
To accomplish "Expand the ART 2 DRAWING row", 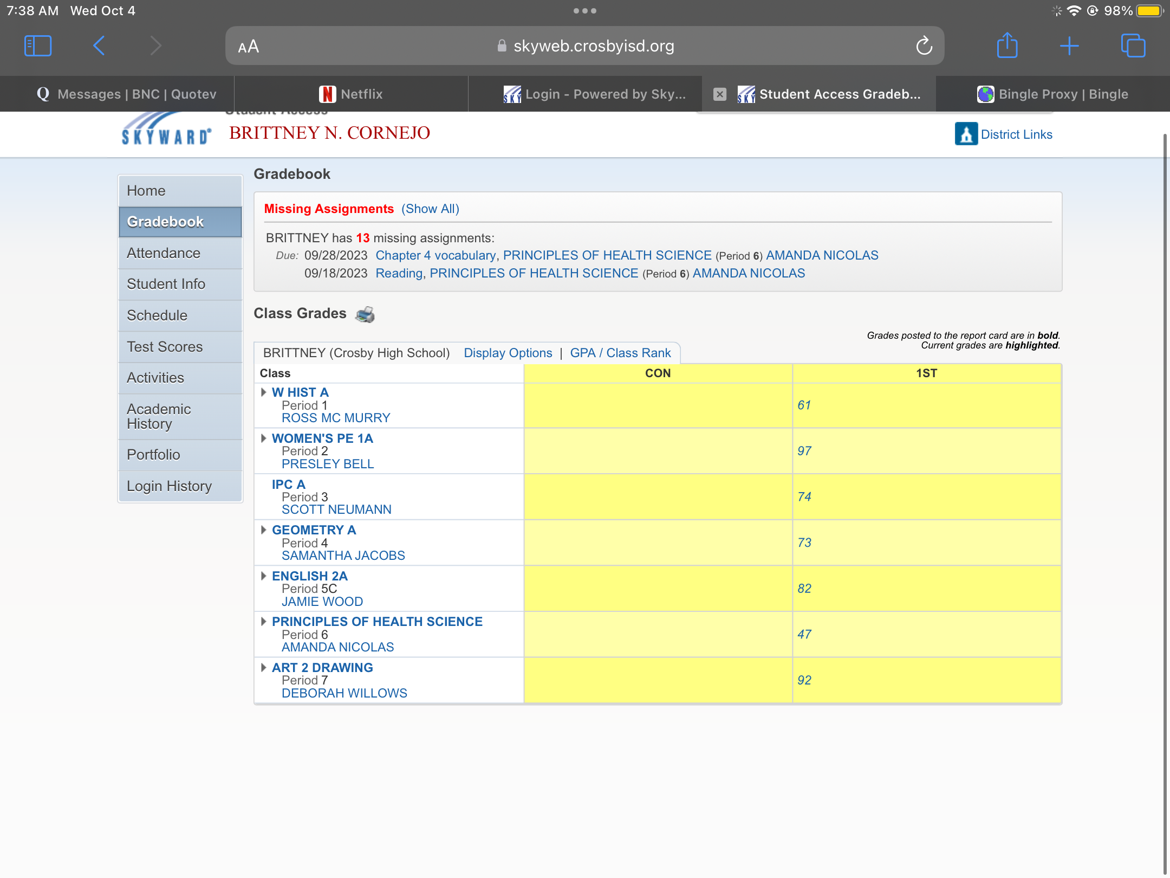I will 264,667.
